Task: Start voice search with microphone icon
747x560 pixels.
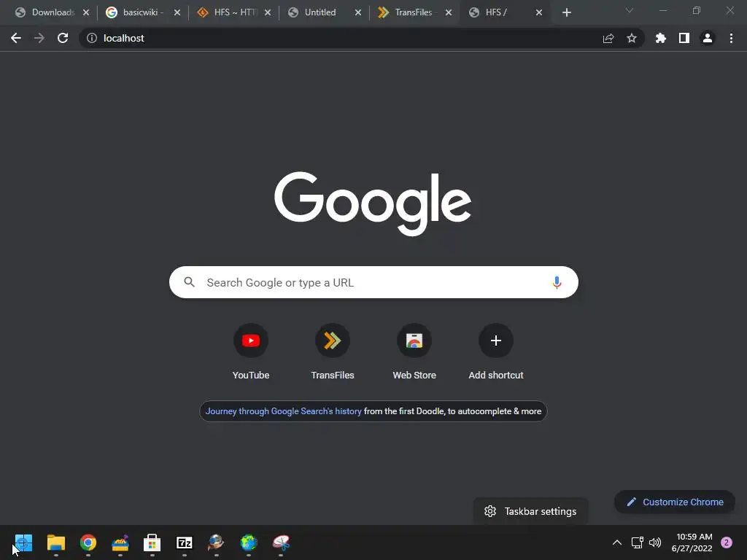Action: [x=557, y=282]
